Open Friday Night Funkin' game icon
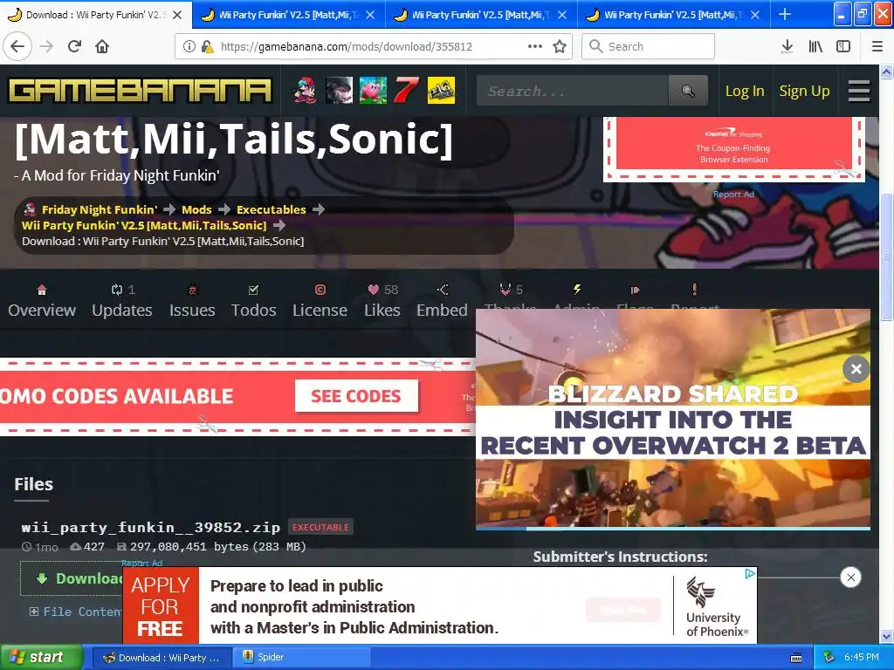This screenshot has height=670, width=894. pyautogui.click(x=305, y=90)
